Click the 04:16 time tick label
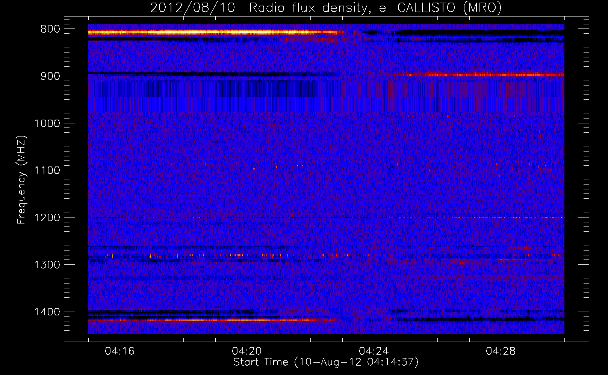Viewport: 608px width, 375px height. click(119, 351)
